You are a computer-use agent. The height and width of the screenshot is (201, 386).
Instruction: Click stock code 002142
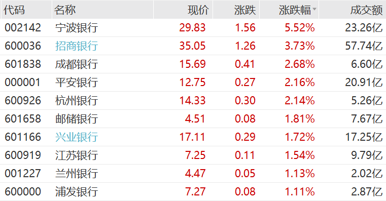pyautogui.click(x=23, y=27)
